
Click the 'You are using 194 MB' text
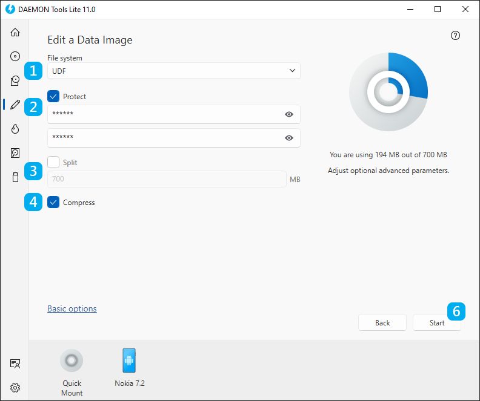pyautogui.click(x=388, y=155)
